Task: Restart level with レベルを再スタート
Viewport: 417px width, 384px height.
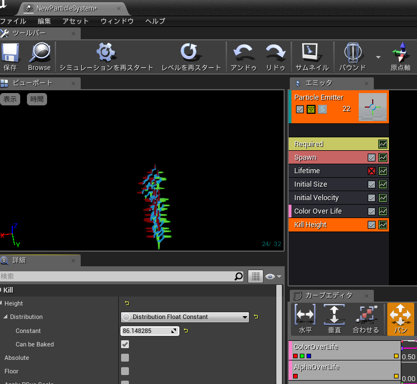Action: pos(191,57)
